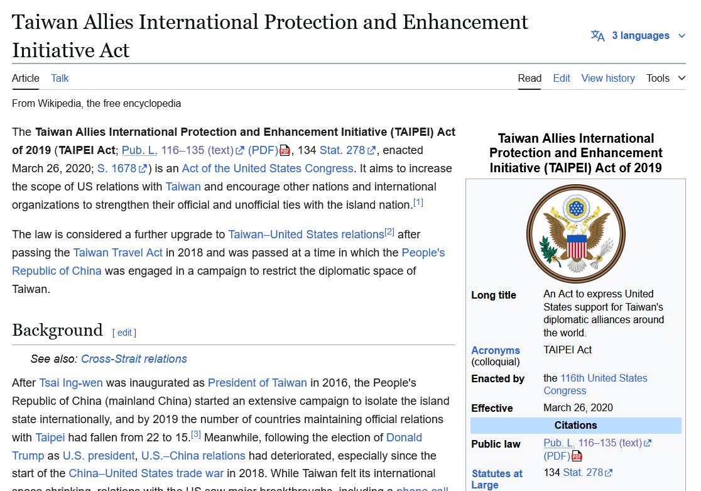This screenshot has width=701, height=491.
Task: Open the PDF icon in the infobox Public law row
Action: point(577,456)
